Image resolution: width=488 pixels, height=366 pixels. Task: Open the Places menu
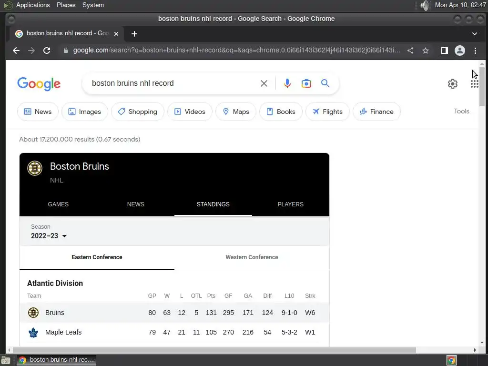pyautogui.click(x=66, y=5)
